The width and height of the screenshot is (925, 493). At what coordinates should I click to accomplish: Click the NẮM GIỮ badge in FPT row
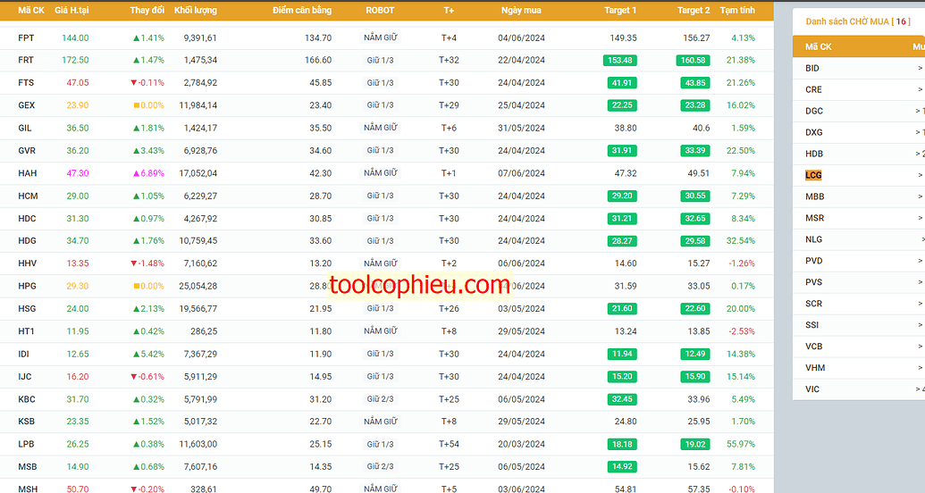[381, 38]
